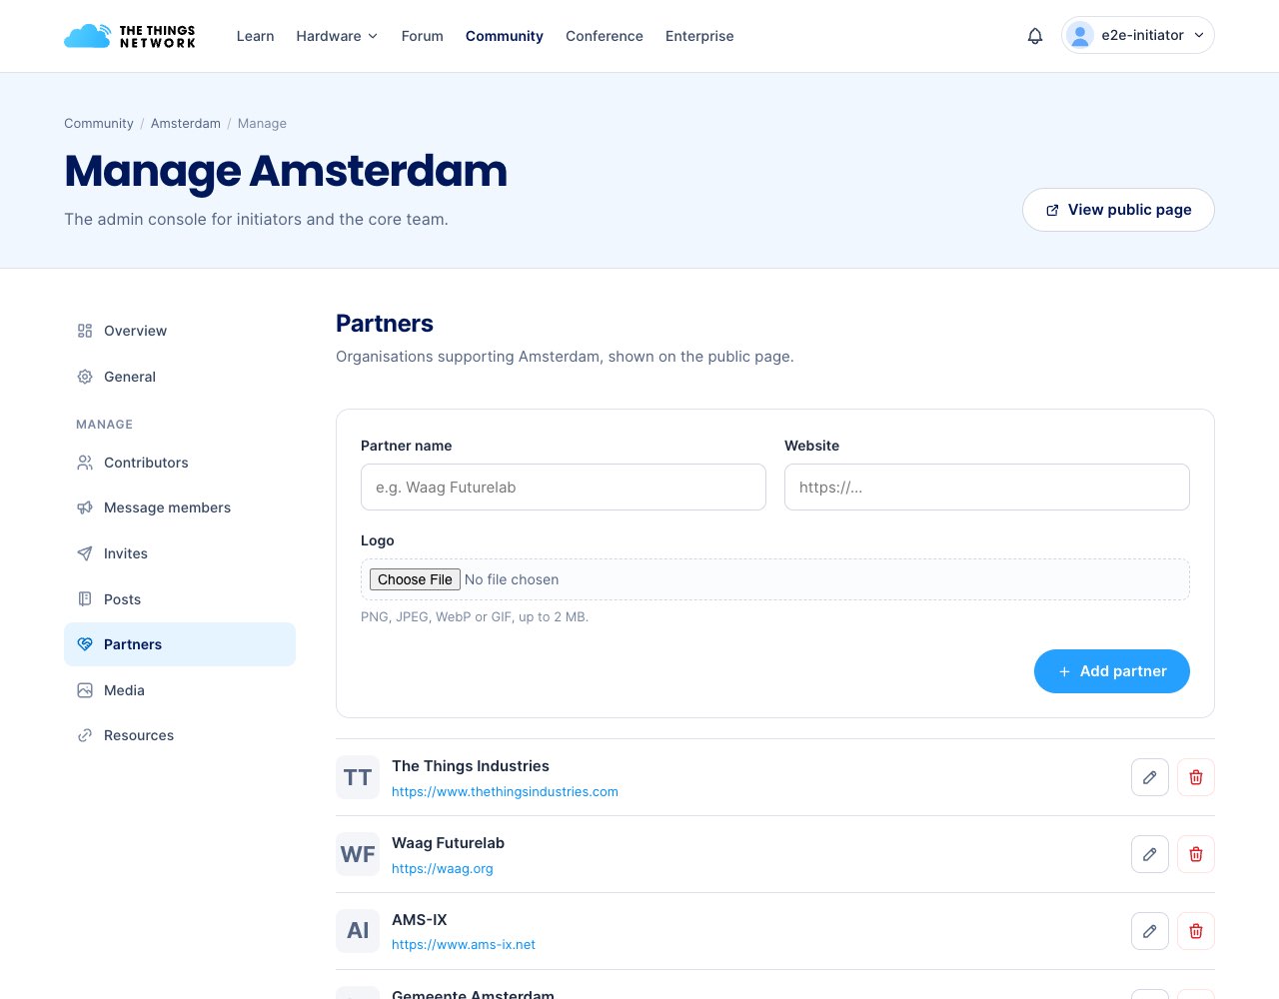Open the waag.org website link
The width and height of the screenshot is (1279, 999).
(x=443, y=868)
